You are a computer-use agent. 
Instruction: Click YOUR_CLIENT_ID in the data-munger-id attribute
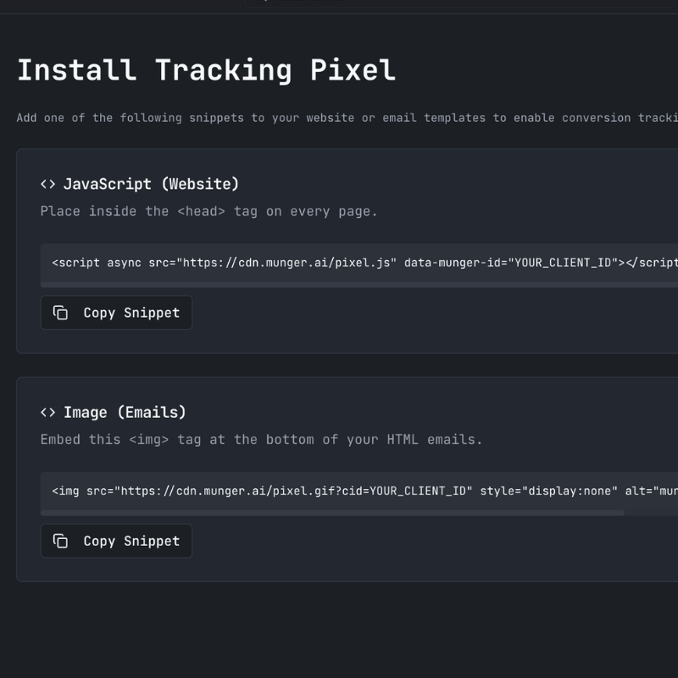coord(560,263)
